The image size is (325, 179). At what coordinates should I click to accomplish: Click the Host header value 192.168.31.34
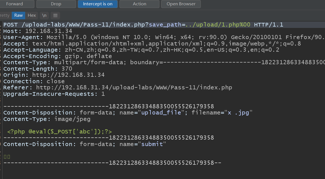[48, 31]
